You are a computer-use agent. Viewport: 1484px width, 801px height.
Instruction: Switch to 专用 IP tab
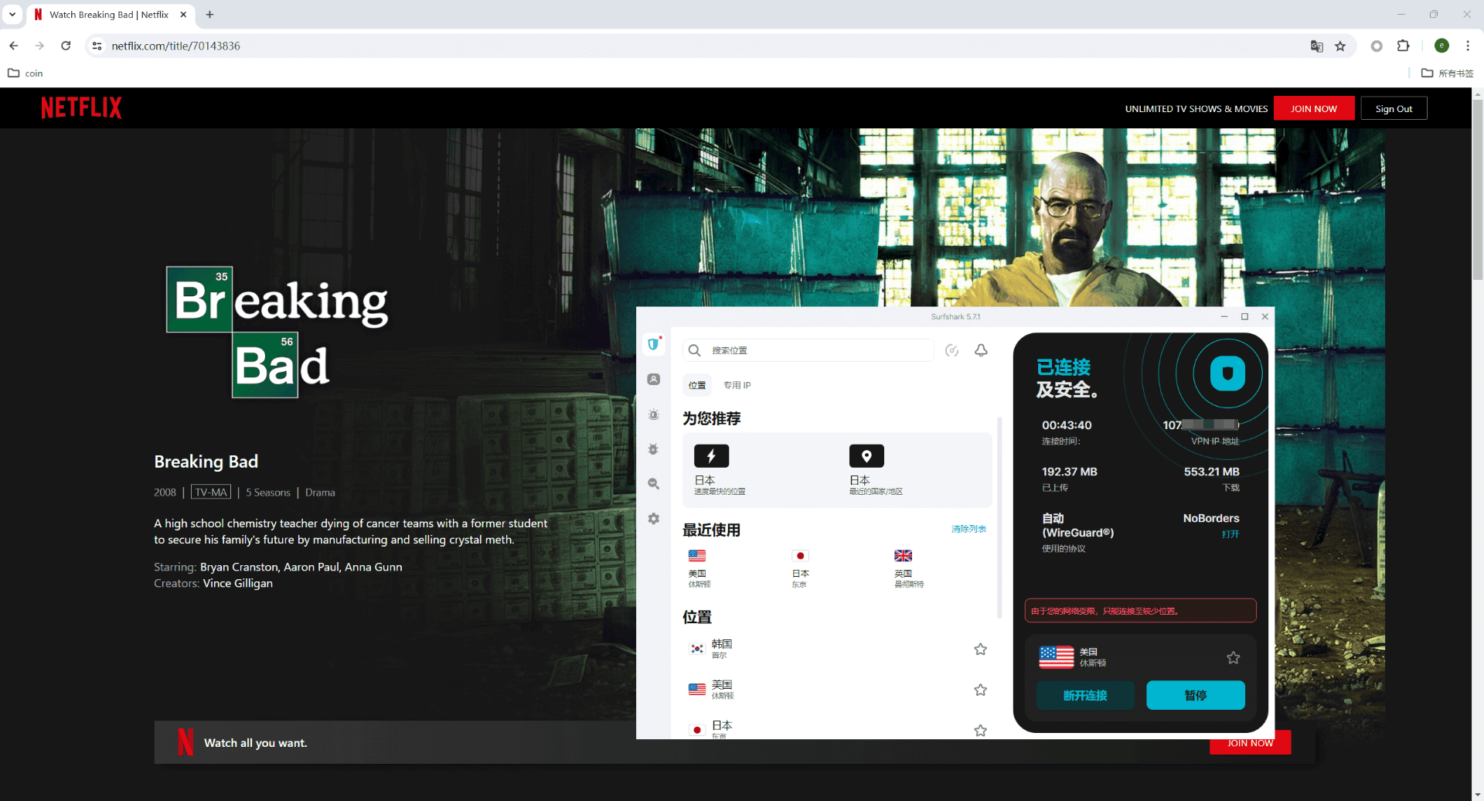tap(737, 385)
